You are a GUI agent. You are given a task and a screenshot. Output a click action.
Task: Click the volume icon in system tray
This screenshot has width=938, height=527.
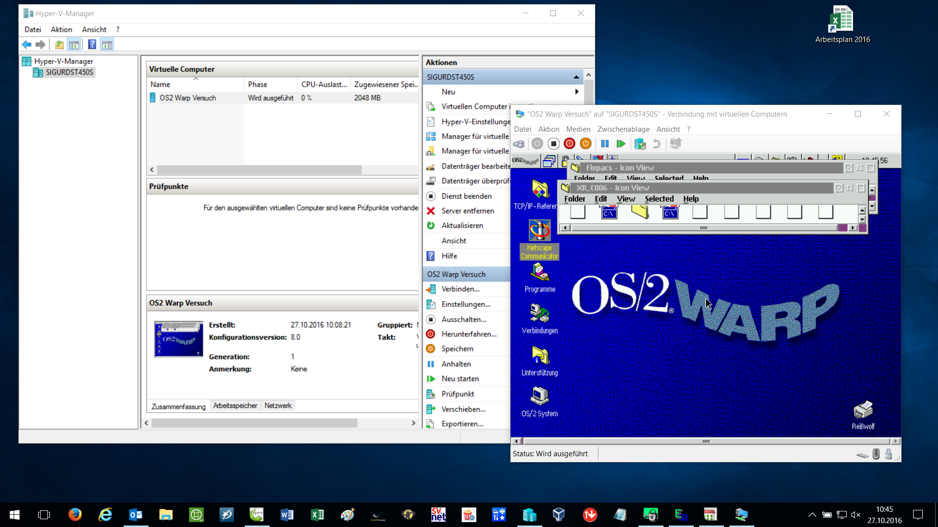tap(855, 514)
